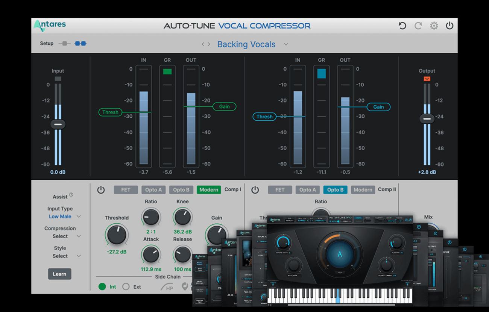This screenshot has height=312, width=489.
Task: Select FET mode for Comp II
Action: tap(280, 190)
